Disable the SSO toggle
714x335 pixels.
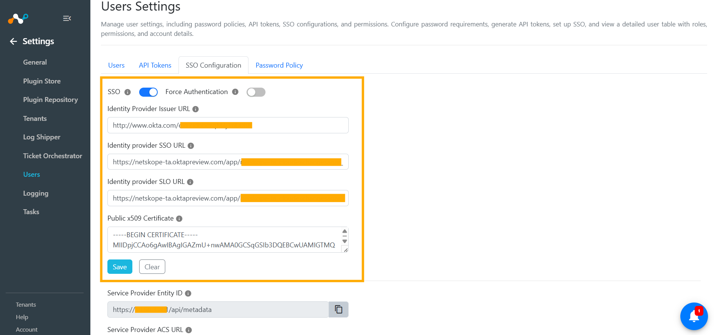pos(148,92)
